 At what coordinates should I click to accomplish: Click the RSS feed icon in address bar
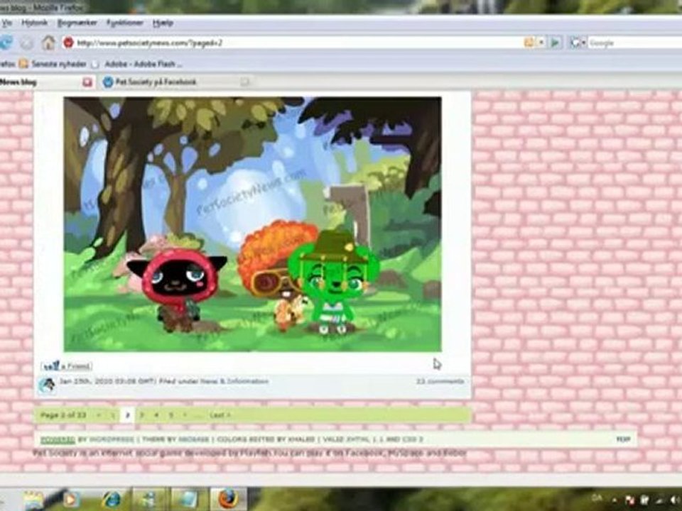click(529, 42)
